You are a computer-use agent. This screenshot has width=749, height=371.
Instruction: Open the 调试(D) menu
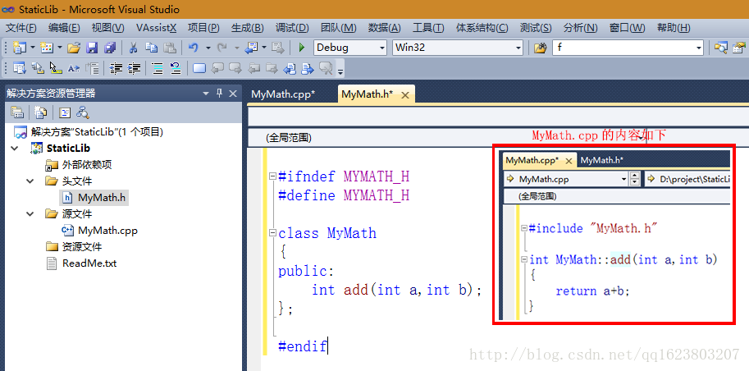(292, 28)
